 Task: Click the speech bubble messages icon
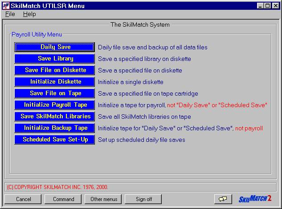223,199
